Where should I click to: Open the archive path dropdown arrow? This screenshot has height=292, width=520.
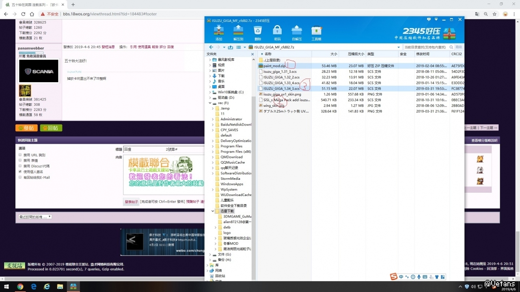click(x=399, y=47)
